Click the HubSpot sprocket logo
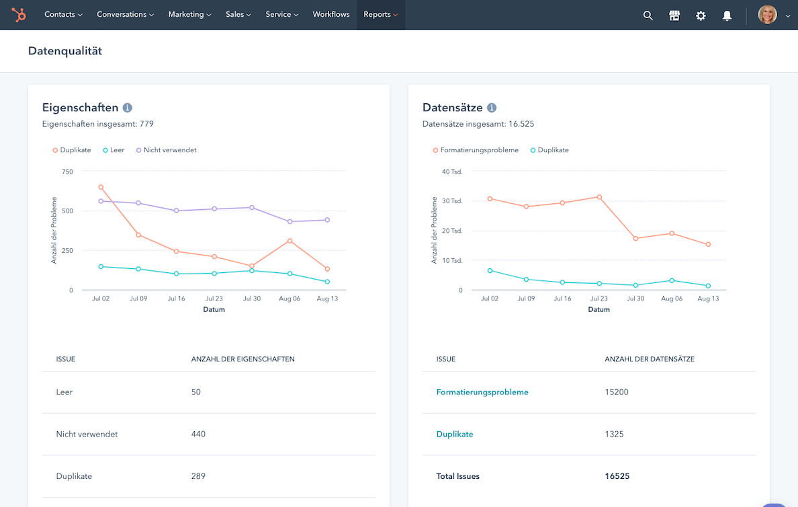The image size is (798, 507). (x=19, y=15)
